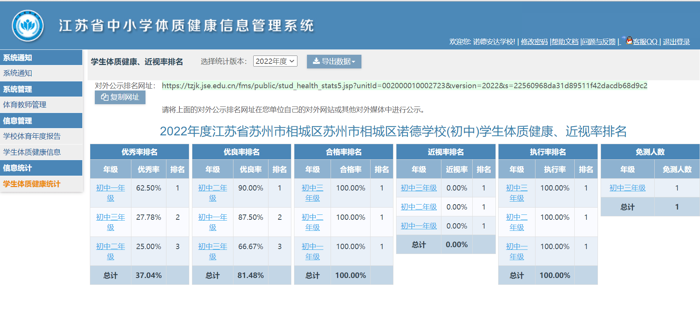Open 初中一年级 link in 近视率排名 table

pos(419,226)
